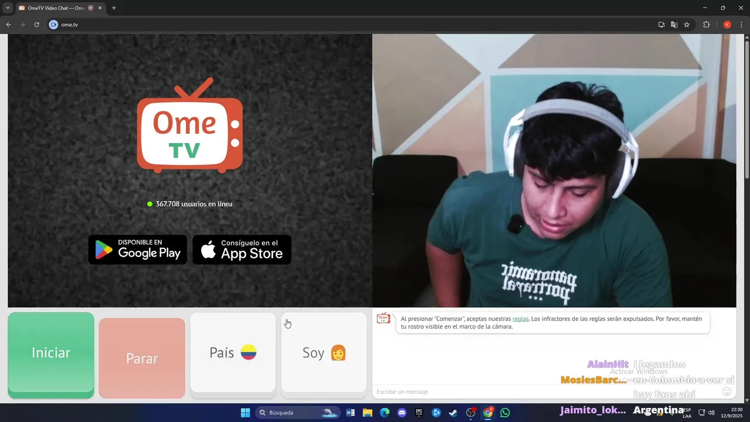
Task: Open WhatsApp from the taskbar
Action: (505, 413)
